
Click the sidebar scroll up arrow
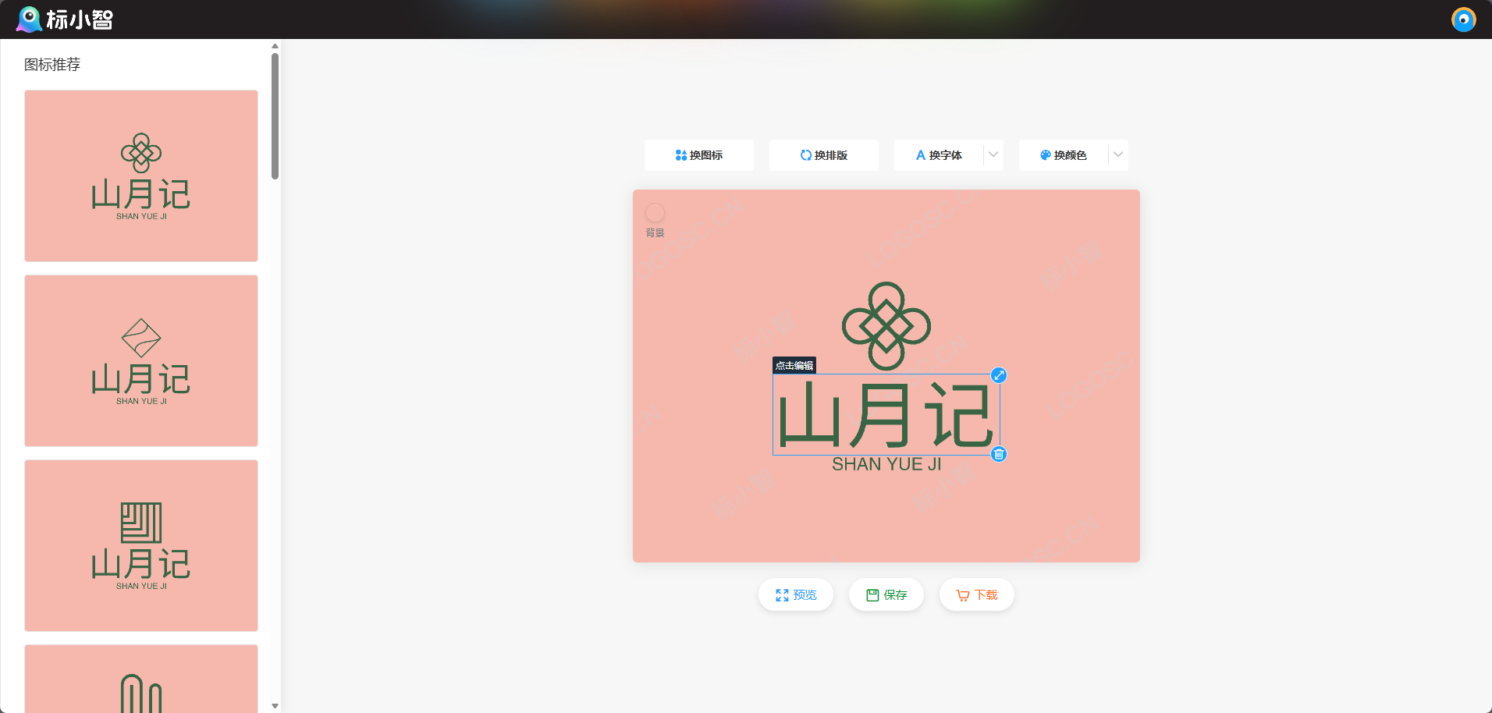(x=275, y=46)
